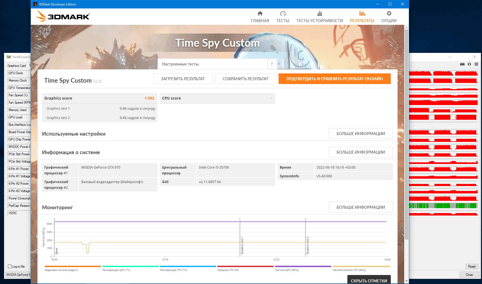Click Reset button in GPU-Z
Screen dimensions: 482x284
pyautogui.click(x=472, y=267)
